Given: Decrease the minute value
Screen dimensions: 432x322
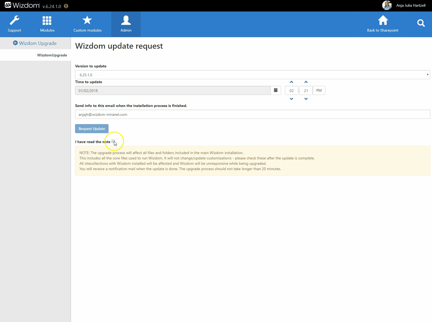Looking at the screenshot, I should (x=306, y=99).
